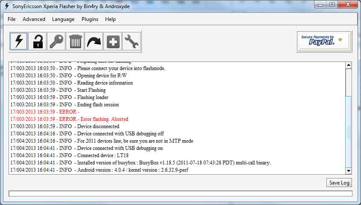This screenshot has height=205, width=361.
Task: Open the Help menu
Action: pyautogui.click(x=110, y=19)
